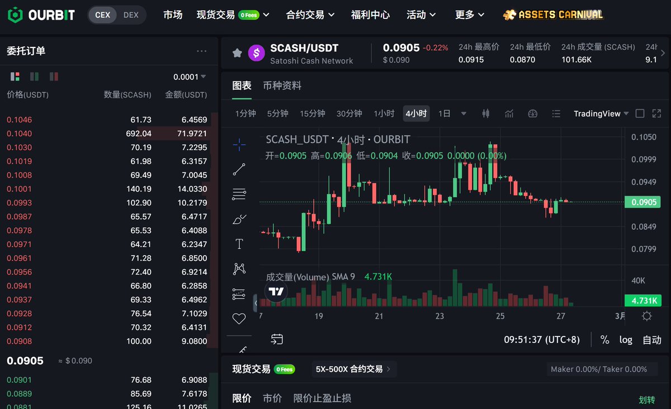Viewport: 671px width, 409px height.
Task: Set chart interval to 15分钟
Action: (x=313, y=113)
